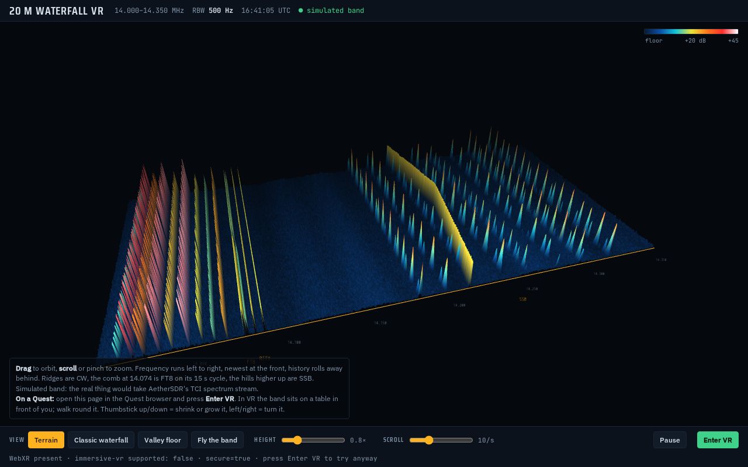
Task: Click the RBW 500 Hz readout
Action: [x=213, y=11]
